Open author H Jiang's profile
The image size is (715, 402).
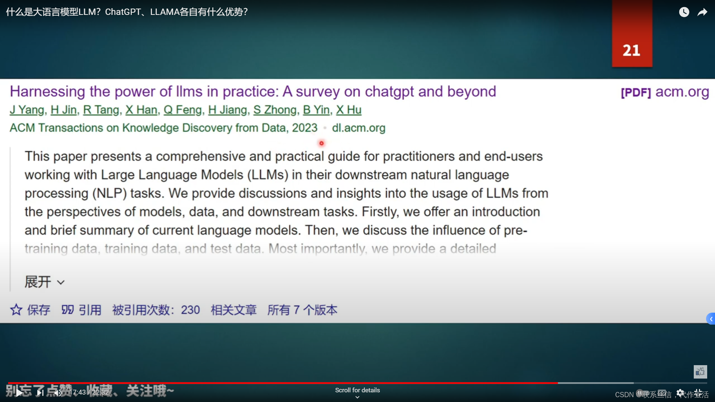(x=228, y=110)
